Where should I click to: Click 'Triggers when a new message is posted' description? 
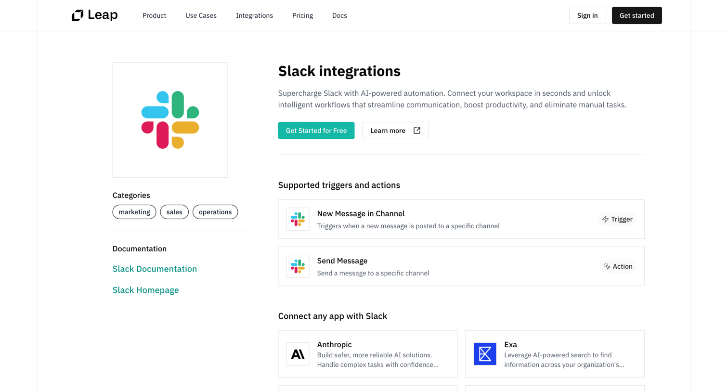click(408, 226)
